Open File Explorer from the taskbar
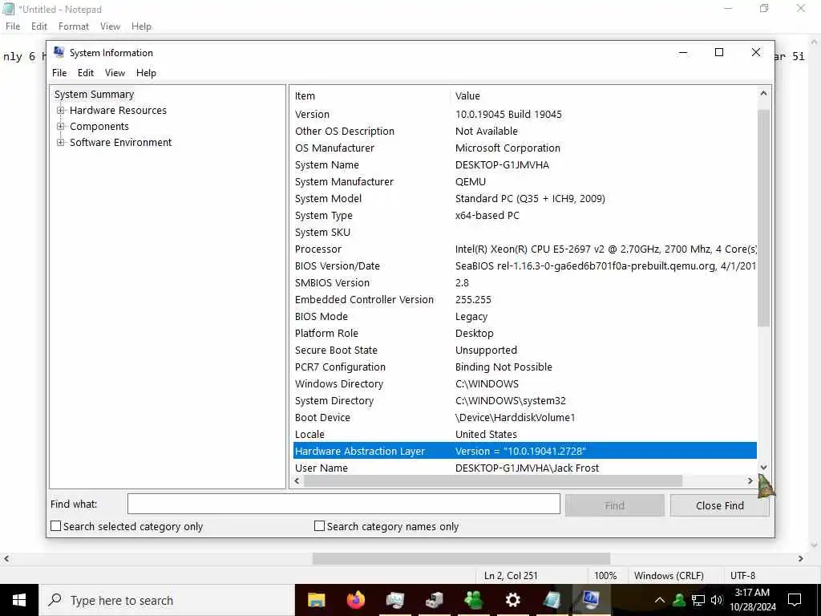 (x=316, y=600)
